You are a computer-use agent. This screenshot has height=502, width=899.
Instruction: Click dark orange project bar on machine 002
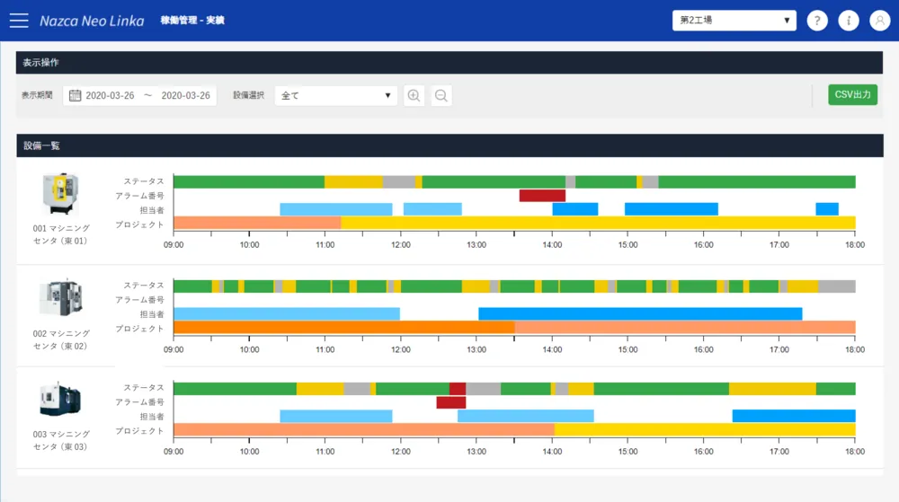[343, 328]
